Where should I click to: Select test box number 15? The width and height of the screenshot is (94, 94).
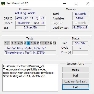click(54, 43)
